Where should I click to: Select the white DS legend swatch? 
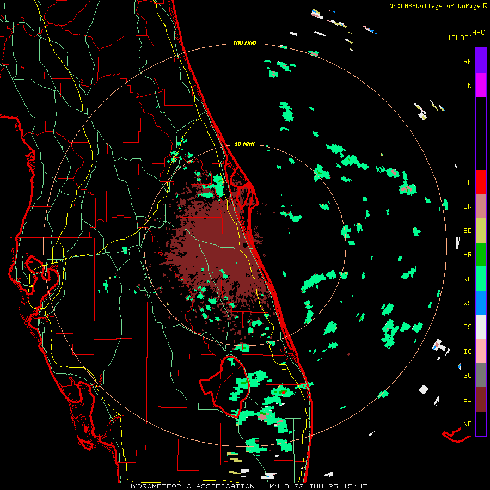tap(481, 327)
